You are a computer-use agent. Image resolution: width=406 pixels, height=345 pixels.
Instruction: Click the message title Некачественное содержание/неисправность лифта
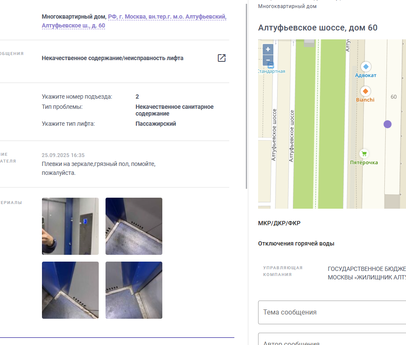pos(112,58)
